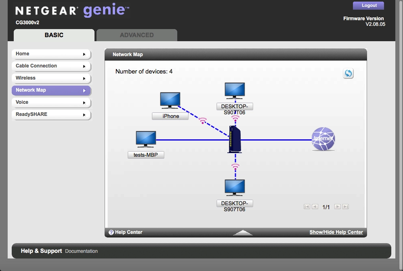Select the router icon in map center
This screenshot has height=271, width=403.
tap(235, 139)
